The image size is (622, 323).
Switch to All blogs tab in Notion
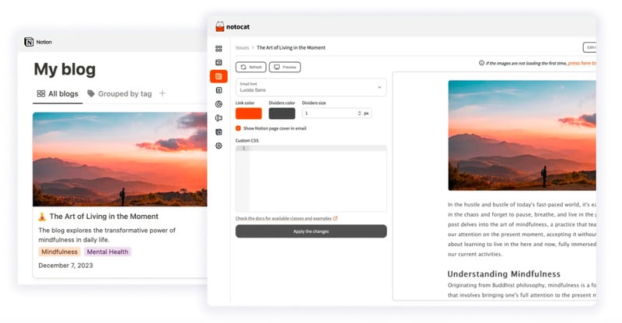58,93
